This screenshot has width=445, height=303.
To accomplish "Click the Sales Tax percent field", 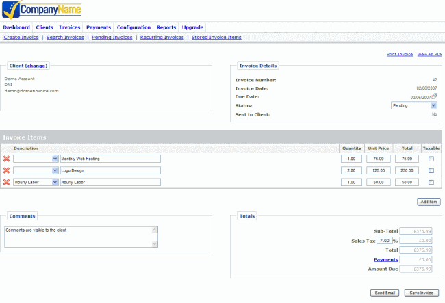I will click(385, 240).
